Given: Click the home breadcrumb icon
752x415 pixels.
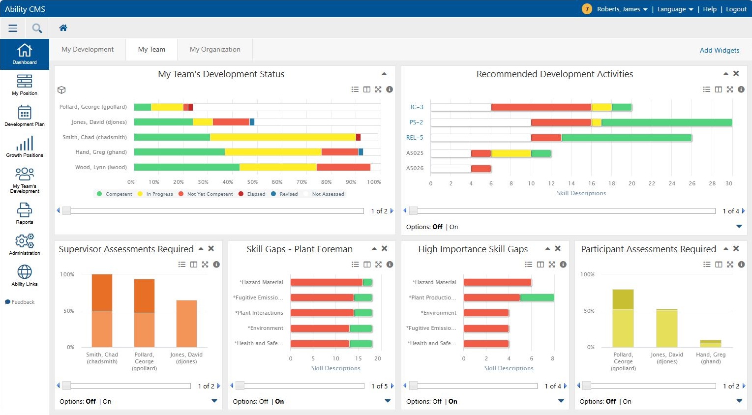Looking at the screenshot, I should coord(63,28).
